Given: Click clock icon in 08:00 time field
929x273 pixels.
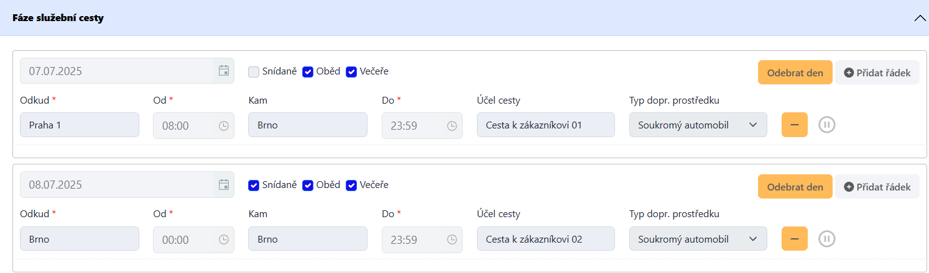Looking at the screenshot, I should 224,126.
